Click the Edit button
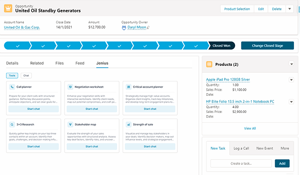The width and height of the screenshot is (300, 175). click(x=261, y=9)
